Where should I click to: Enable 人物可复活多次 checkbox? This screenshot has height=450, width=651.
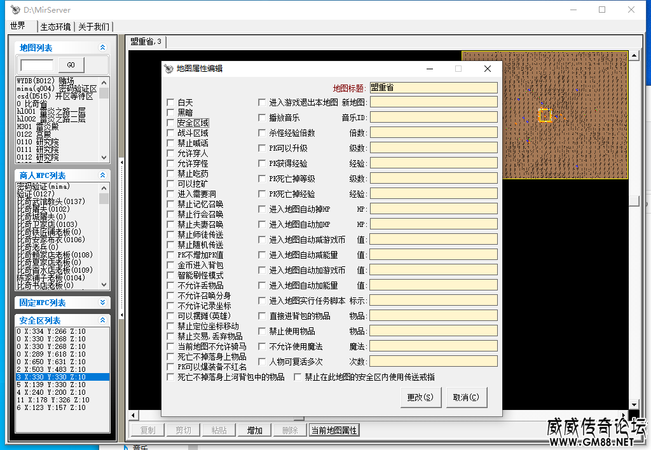pos(262,362)
